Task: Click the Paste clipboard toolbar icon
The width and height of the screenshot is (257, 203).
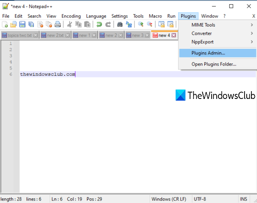Action: 87,24
